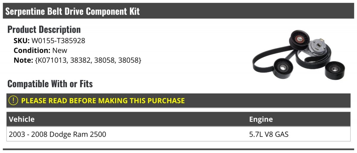Select the 2003 - 2008 Dodge Ram 2500 row
357x153 pixels.
click(178, 134)
